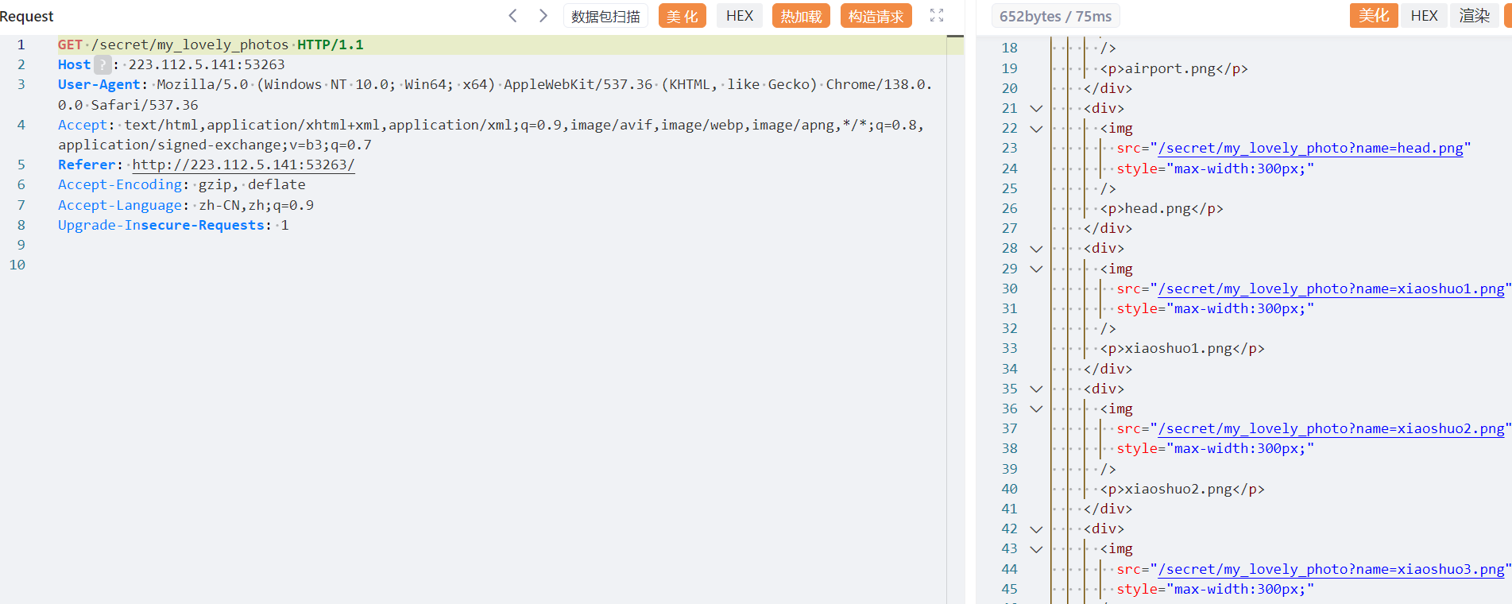This screenshot has width=1512, height=604.
Task: Click the fullscreen expand icon
Action: tap(937, 16)
